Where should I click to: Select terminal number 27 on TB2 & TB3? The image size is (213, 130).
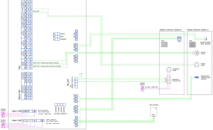tap(28, 74)
